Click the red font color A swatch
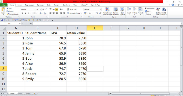 (45, 13)
